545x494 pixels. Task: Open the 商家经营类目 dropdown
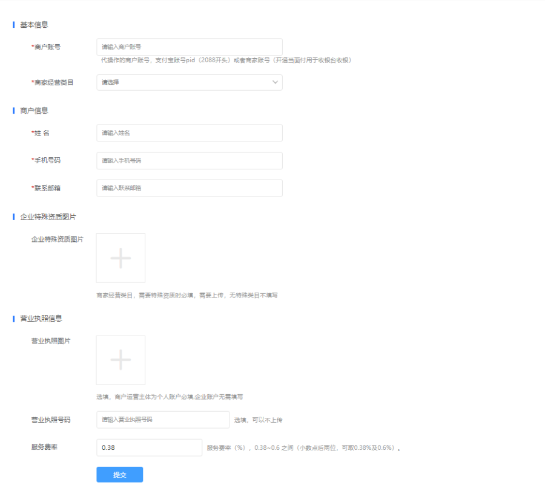click(x=190, y=82)
